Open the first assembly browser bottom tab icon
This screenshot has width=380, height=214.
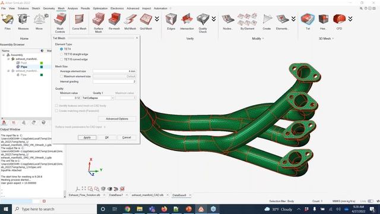[4, 122]
